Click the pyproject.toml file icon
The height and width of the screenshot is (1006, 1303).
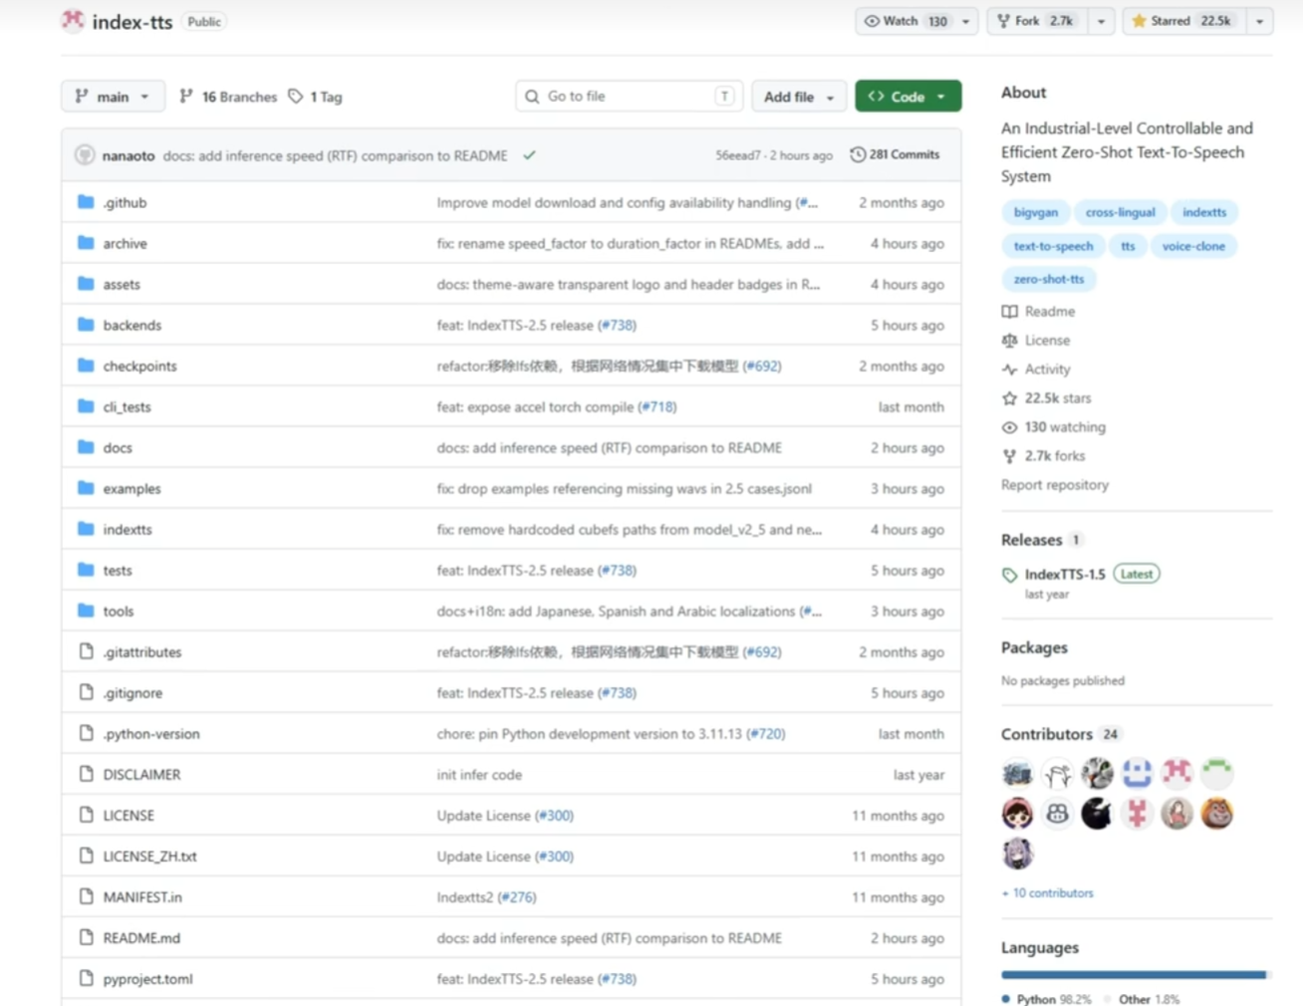click(87, 978)
